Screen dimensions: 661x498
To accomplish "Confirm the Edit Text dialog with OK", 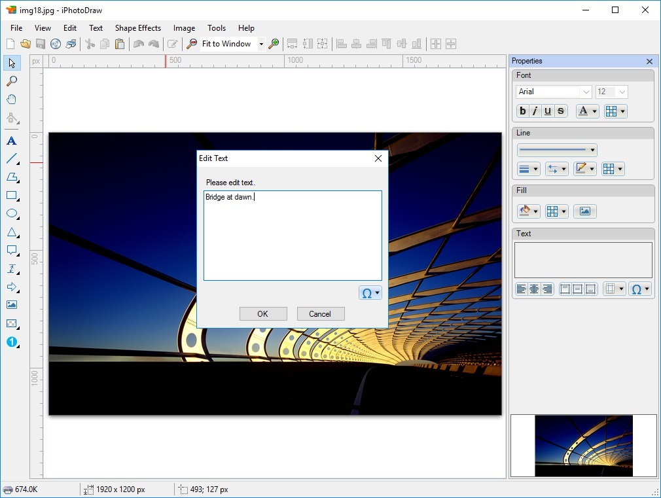I will point(263,313).
